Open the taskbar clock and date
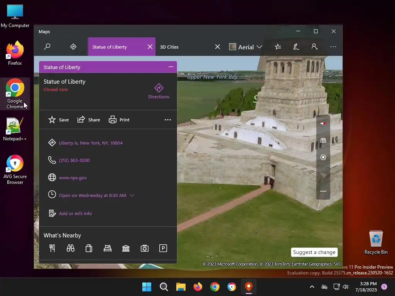This screenshot has height=296, width=395. 366,287
